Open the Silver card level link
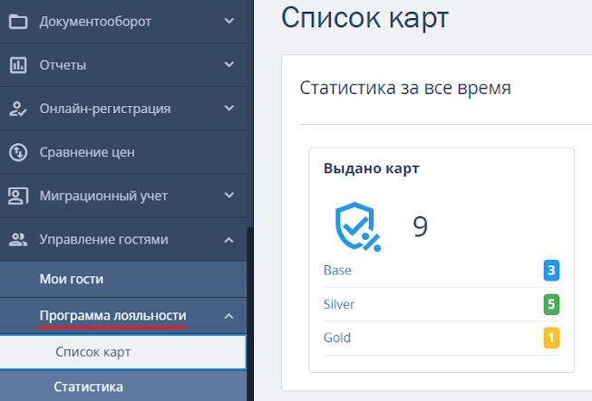The image size is (592, 401). pos(339,304)
